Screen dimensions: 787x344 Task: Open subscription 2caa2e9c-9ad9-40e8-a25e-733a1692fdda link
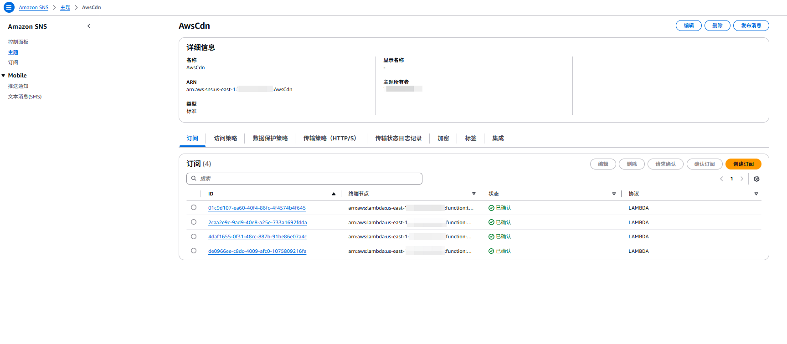(257, 223)
